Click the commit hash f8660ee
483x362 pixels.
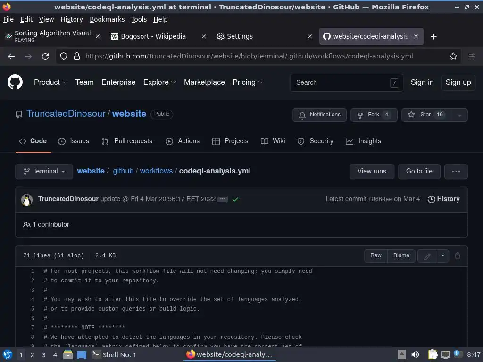[x=381, y=199]
